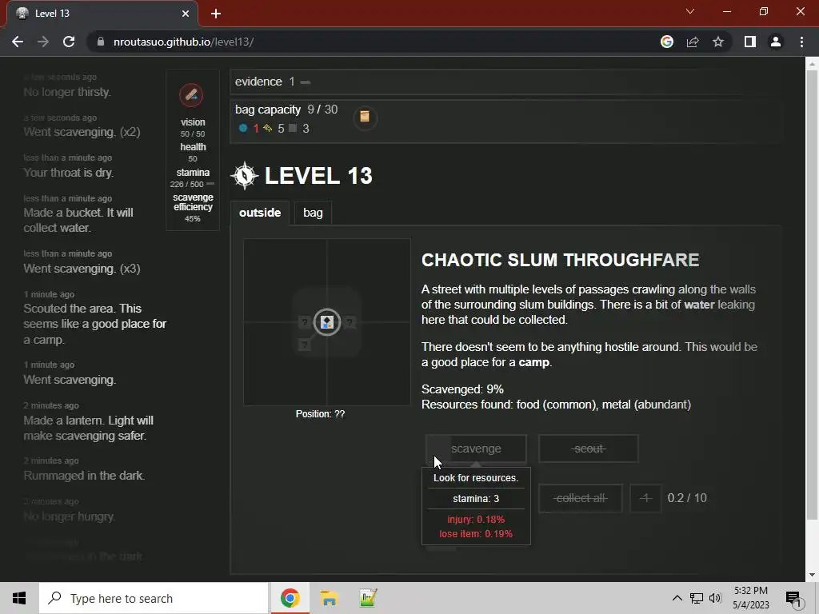Go back using the browser back arrow
819x614 pixels.
coord(18,42)
